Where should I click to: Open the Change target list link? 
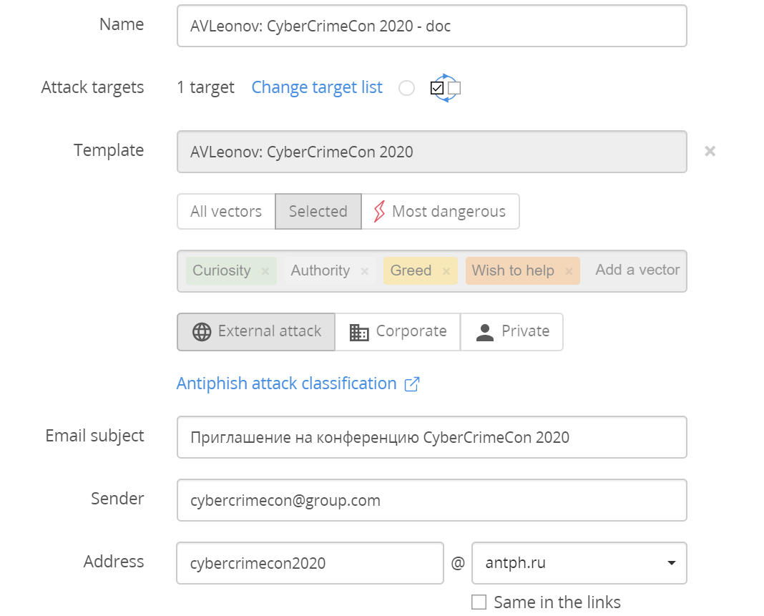317,87
